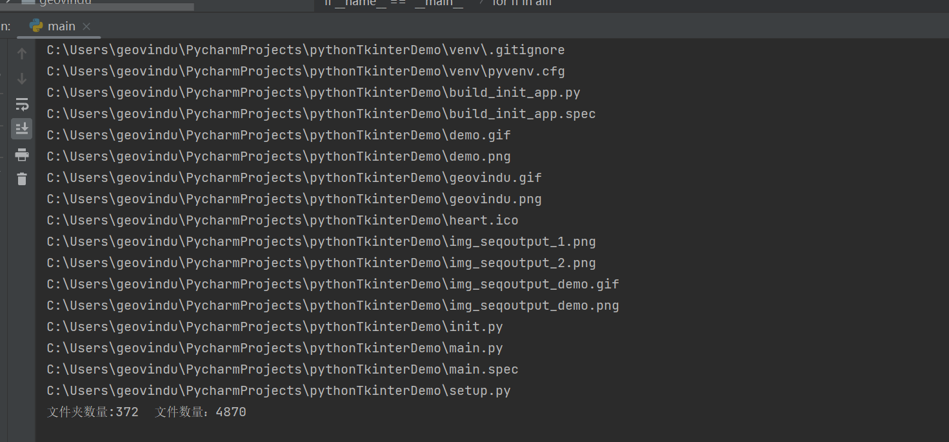This screenshot has height=442, width=949.
Task: Click the build_init_app.spec path line
Action: point(321,114)
